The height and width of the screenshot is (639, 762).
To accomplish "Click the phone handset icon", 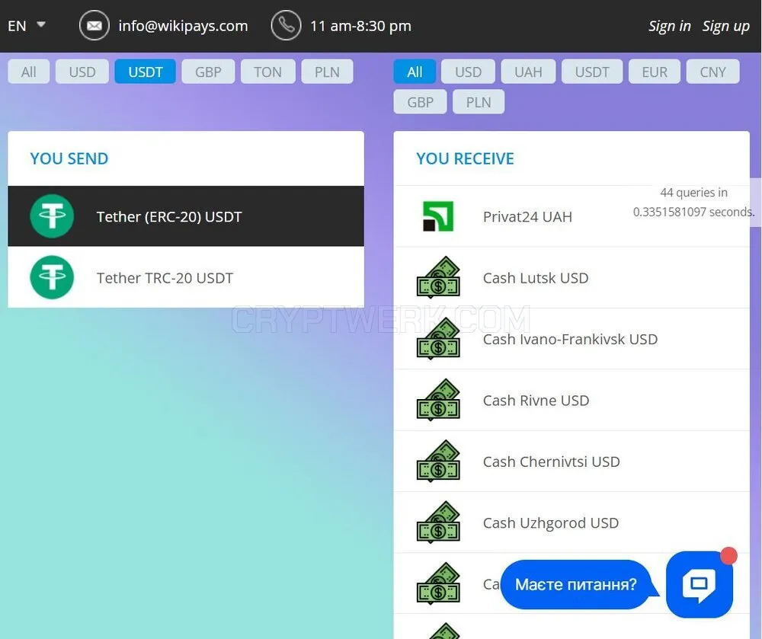I will pos(286,25).
